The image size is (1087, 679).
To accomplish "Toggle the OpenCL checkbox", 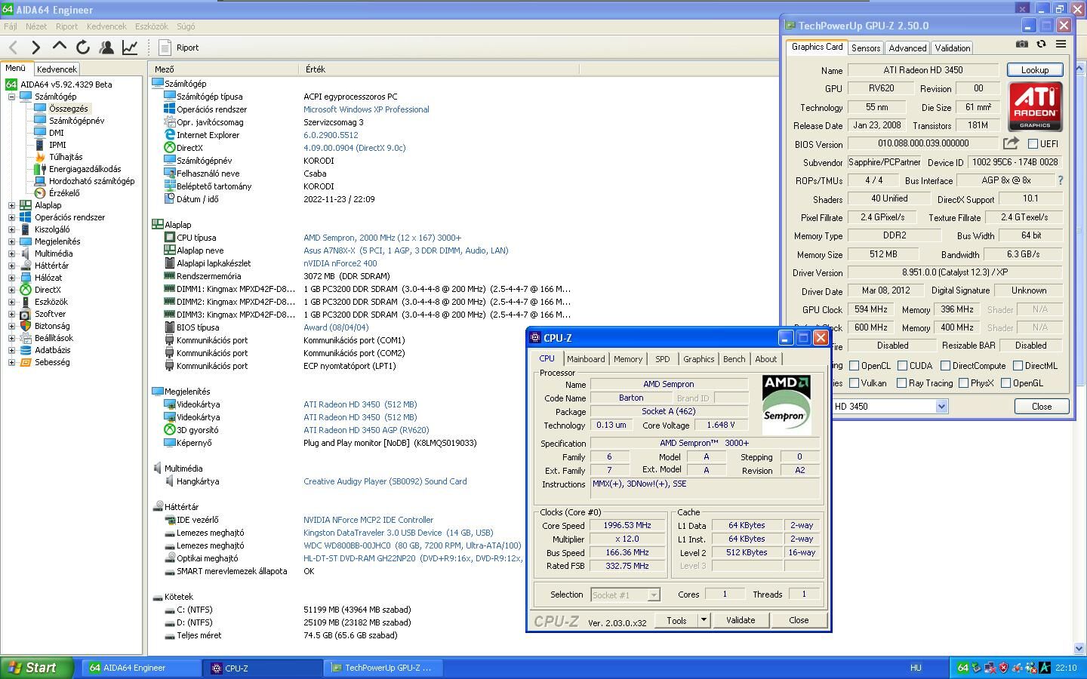I will click(854, 366).
